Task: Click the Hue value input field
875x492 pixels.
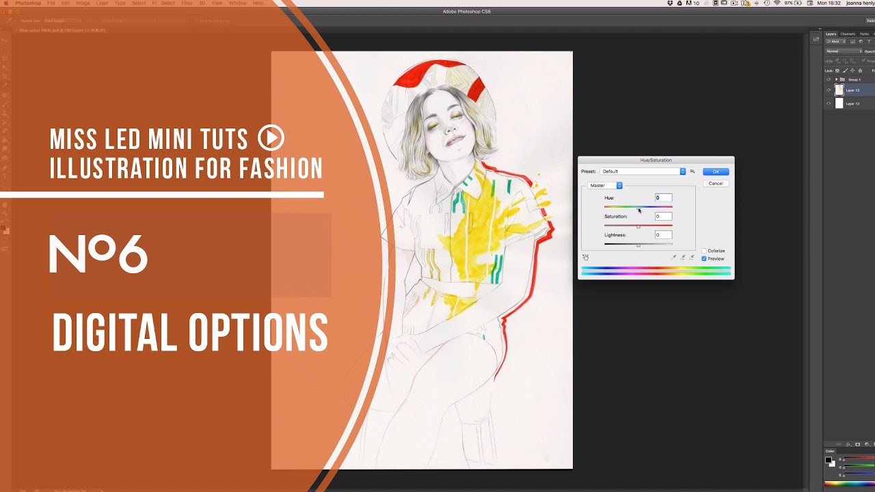Action: point(663,197)
